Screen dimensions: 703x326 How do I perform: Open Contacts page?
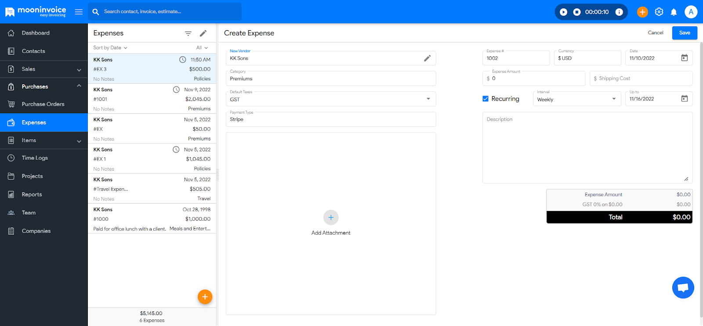click(44, 51)
